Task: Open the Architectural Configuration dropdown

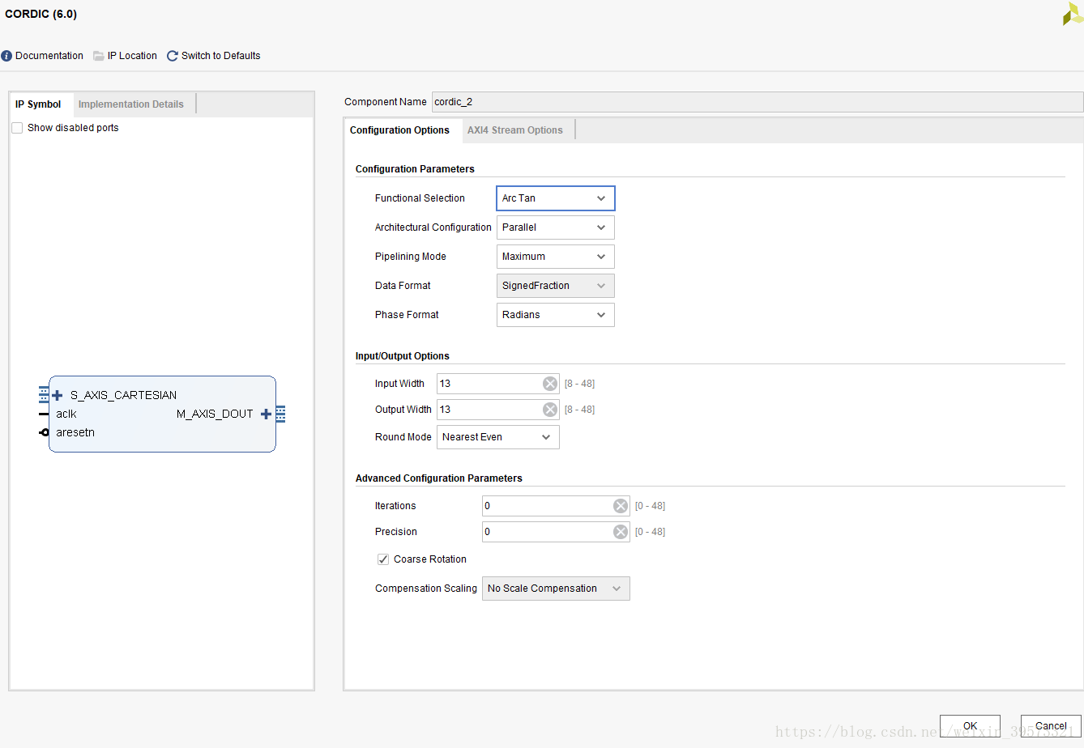Action: point(556,227)
